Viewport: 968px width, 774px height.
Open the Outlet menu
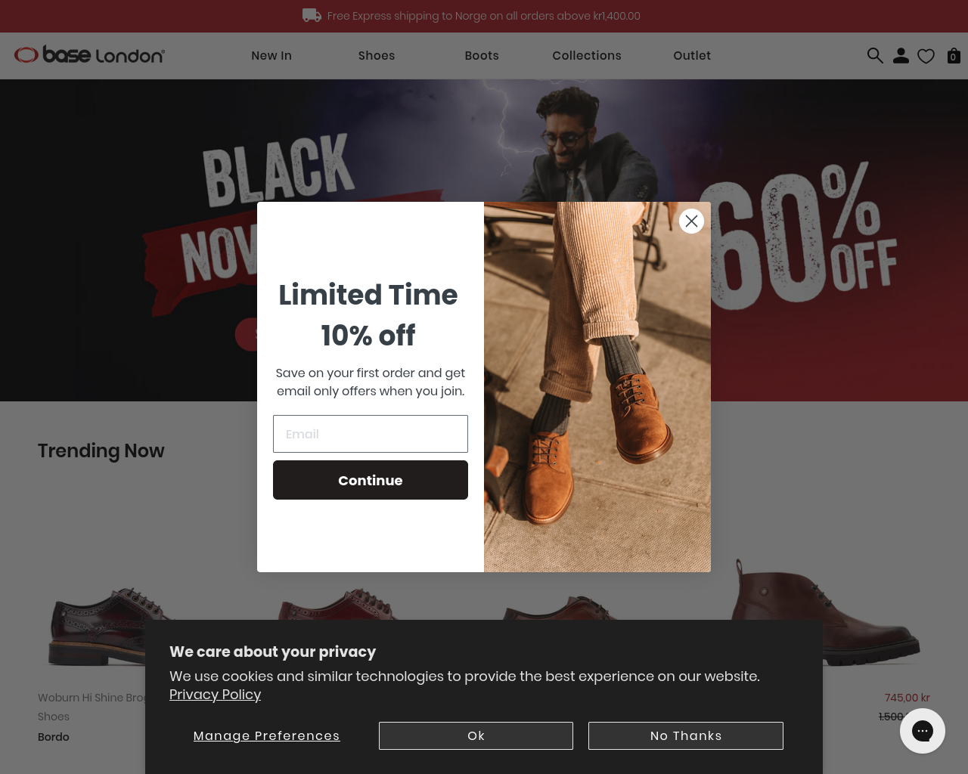tap(692, 56)
